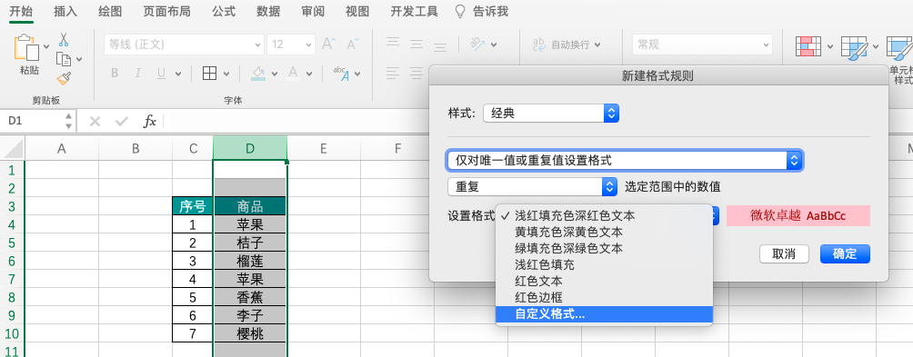Click the Cut scissors icon
This screenshot has width=913, height=357.
pyautogui.click(x=64, y=40)
